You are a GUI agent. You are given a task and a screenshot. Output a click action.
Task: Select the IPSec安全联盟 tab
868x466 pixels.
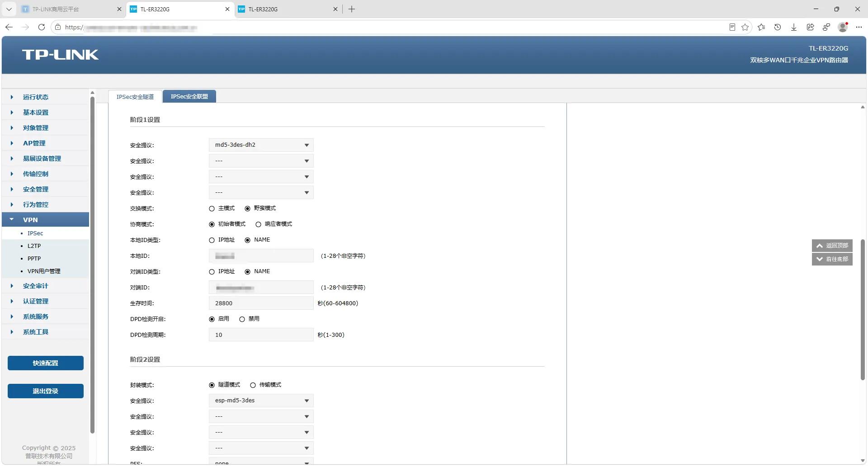(189, 97)
